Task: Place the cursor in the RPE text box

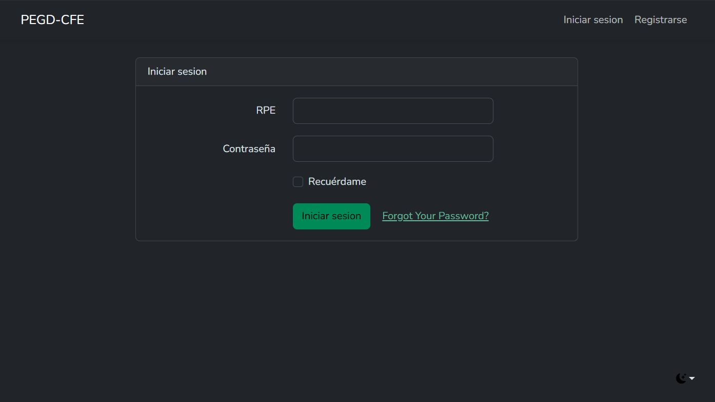Action: (393, 111)
